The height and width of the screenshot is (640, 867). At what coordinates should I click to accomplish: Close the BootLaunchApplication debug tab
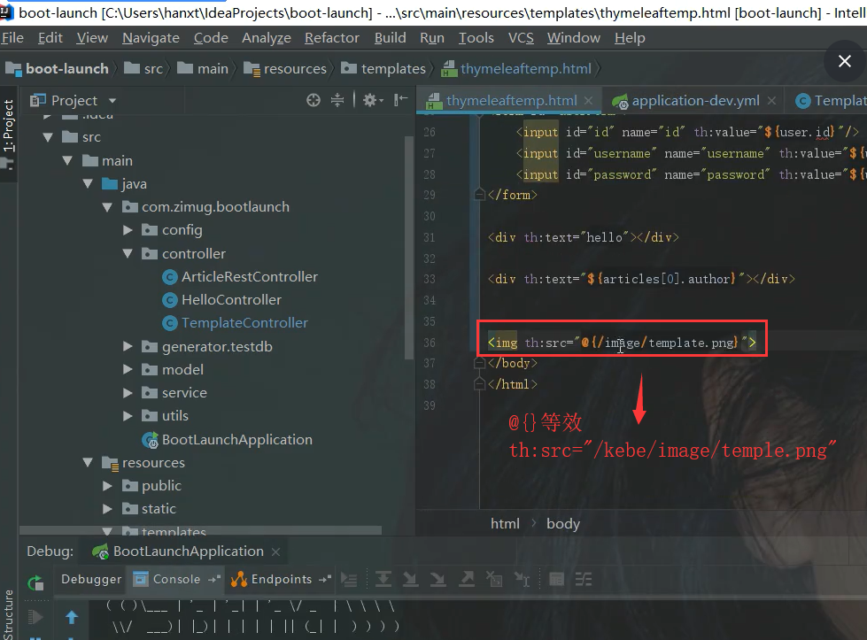[x=276, y=551]
